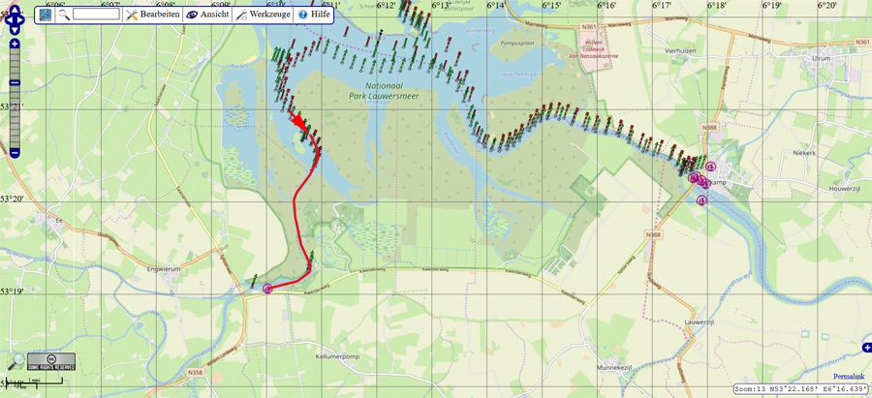This screenshot has height=398, width=872.
Task: Click the magnifier search icon in toolbar
Action: [64, 15]
